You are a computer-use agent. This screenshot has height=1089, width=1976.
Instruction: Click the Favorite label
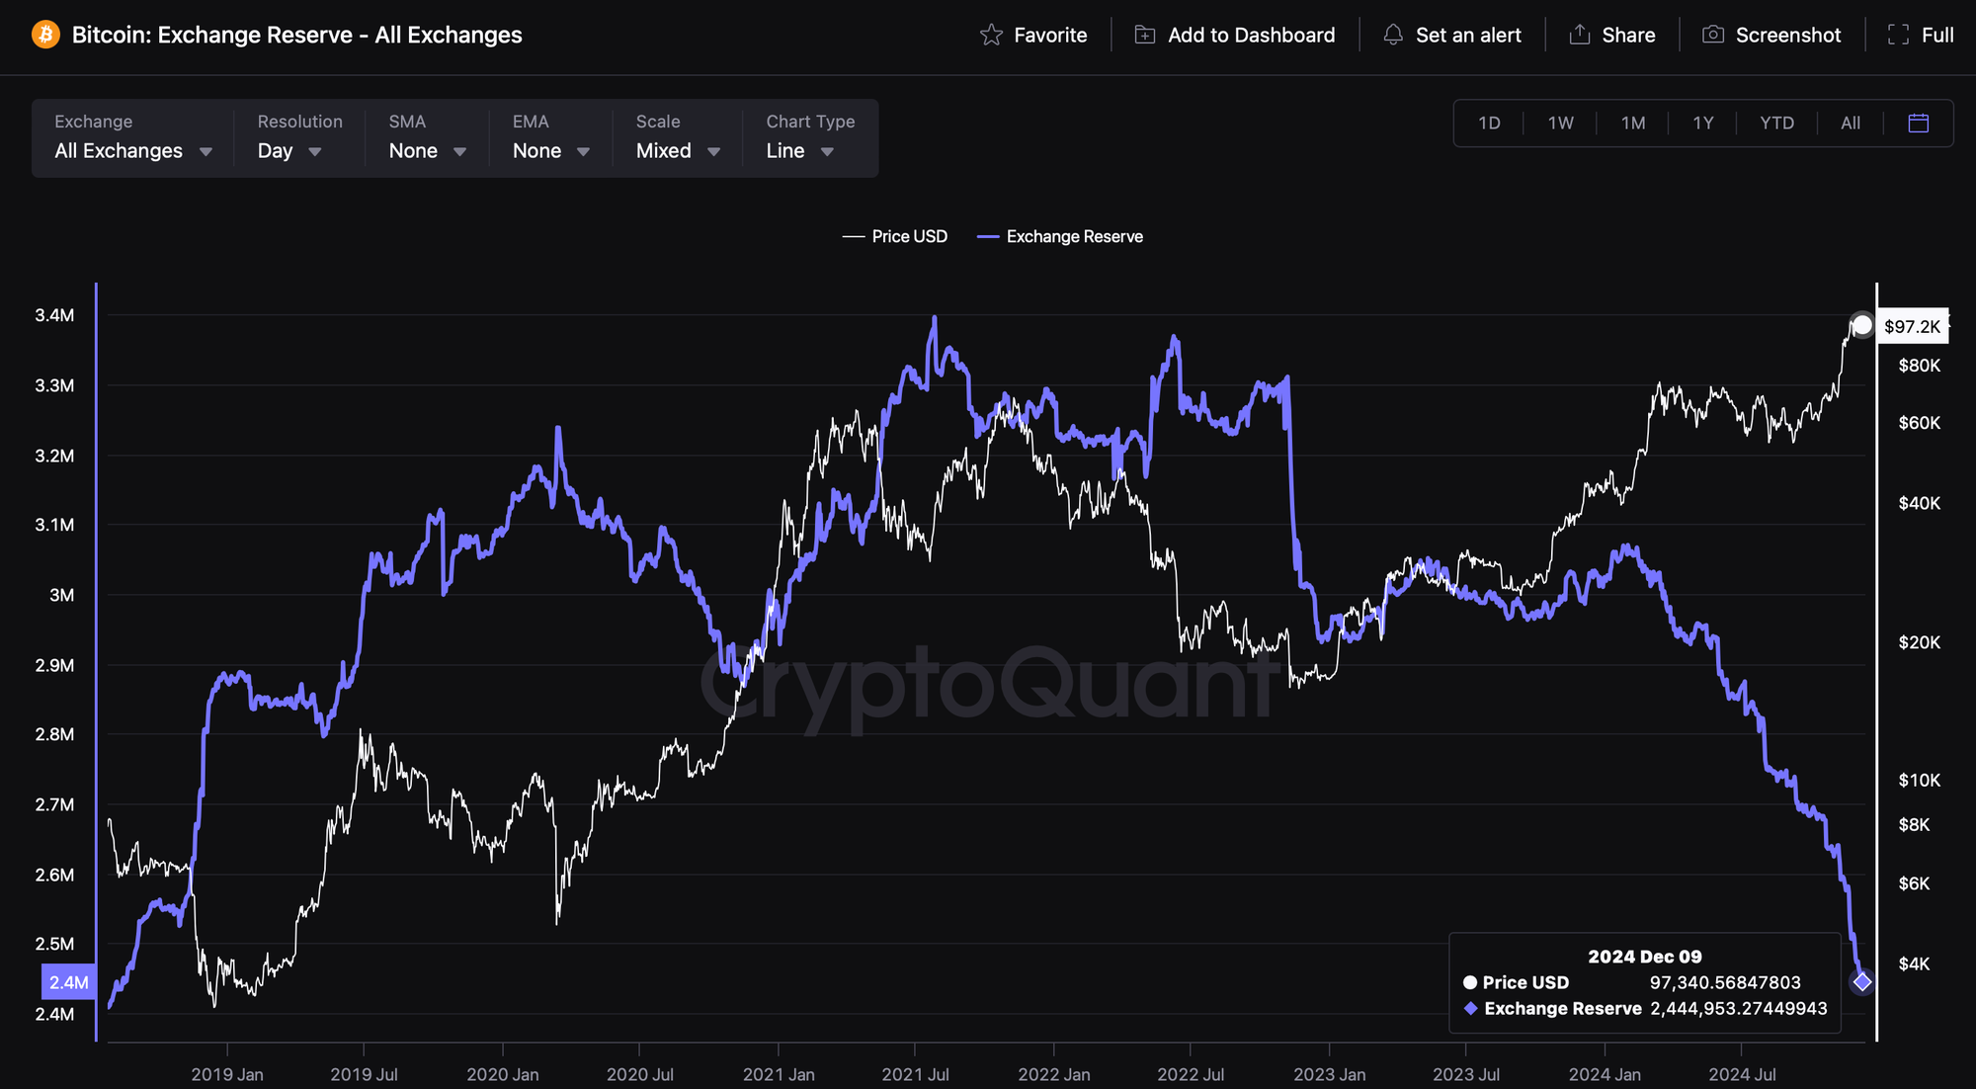pos(1050,36)
